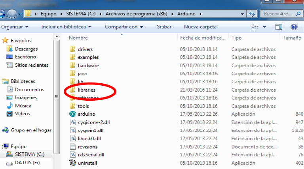The height and width of the screenshot is (169, 304).
Task: Open the libraries folder
Action: tap(86, 90)
